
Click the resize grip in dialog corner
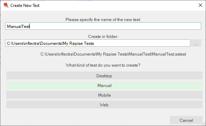click(204, 124)
